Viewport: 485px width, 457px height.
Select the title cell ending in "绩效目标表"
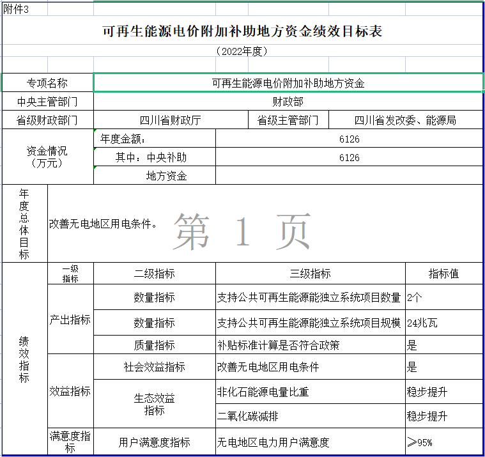pyautogui.click(x=242, y=31)
